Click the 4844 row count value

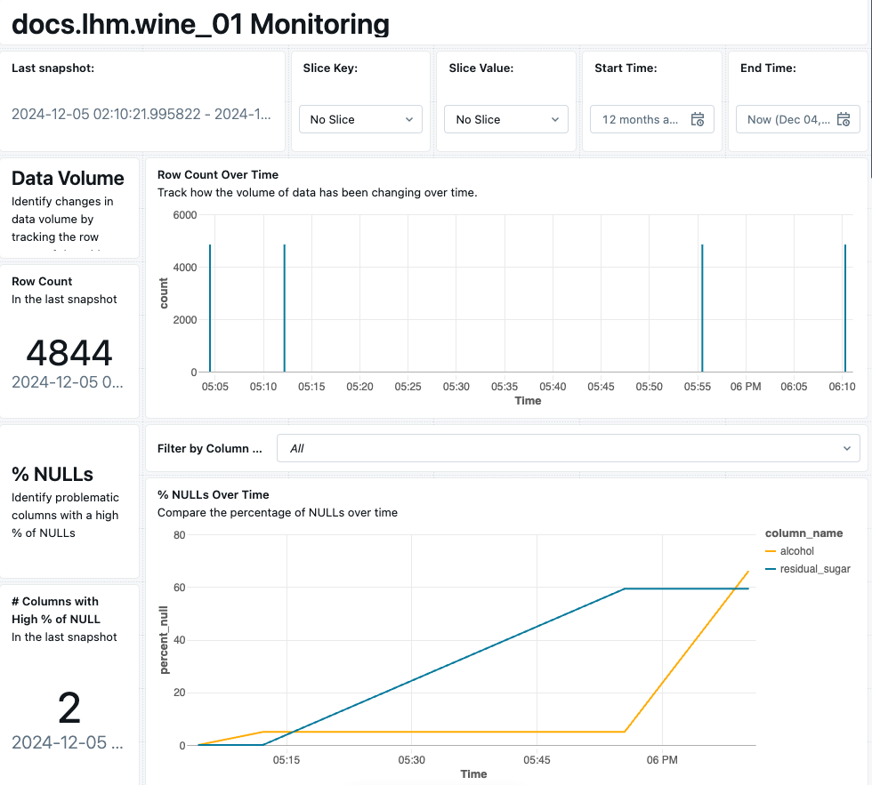69,353
